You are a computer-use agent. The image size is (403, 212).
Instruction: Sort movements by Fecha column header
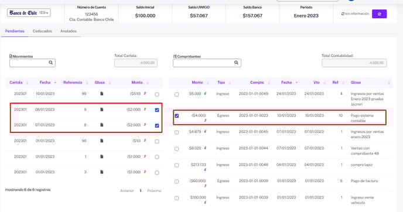[45, 83]
